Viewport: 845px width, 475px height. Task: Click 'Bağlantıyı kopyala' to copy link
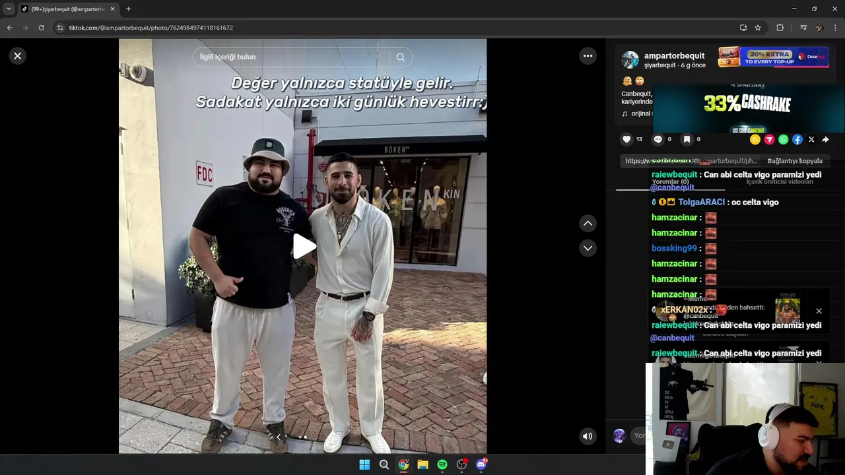(x=795, y=161)
